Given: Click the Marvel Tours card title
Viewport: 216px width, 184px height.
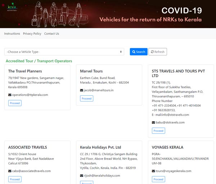Looking at the screenshot, I should pyautogui.click(x=91, y=71).
